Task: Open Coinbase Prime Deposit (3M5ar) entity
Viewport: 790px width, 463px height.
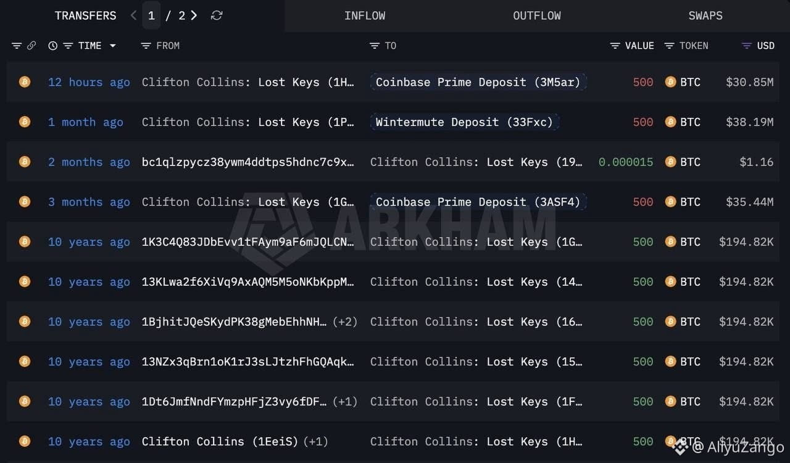Action: 478,82
